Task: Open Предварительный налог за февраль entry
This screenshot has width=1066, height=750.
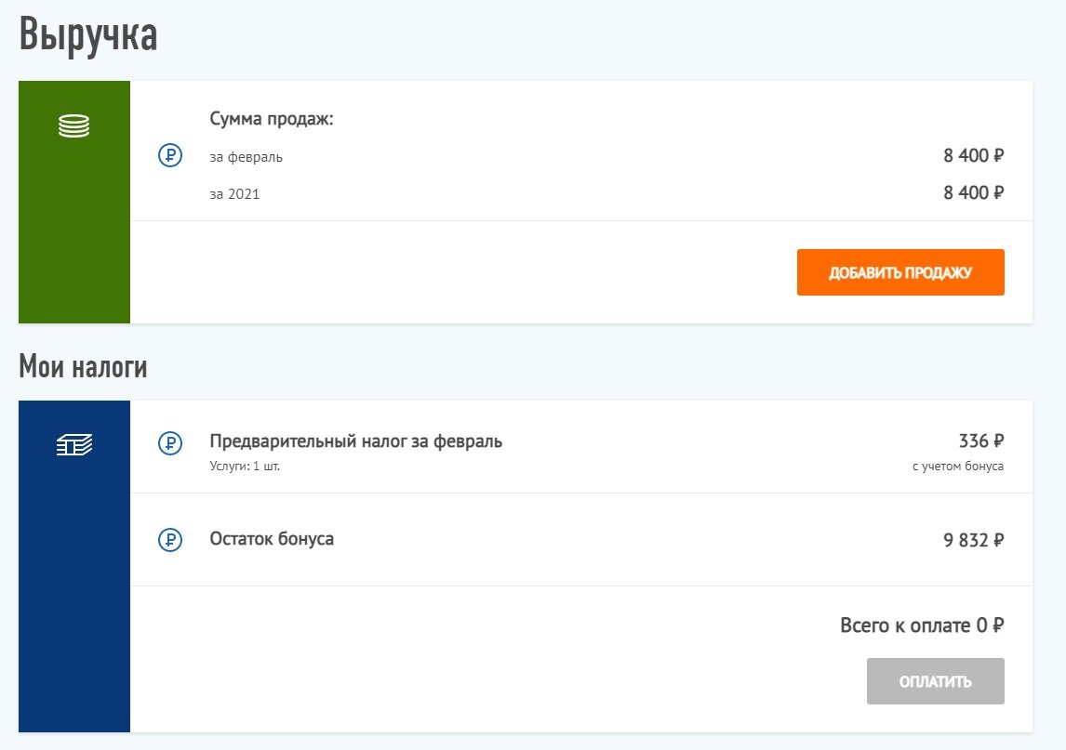Action: click(x=356, y=441)
